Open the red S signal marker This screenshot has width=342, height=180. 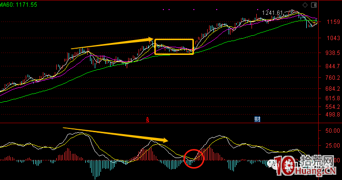click(148, 120)
